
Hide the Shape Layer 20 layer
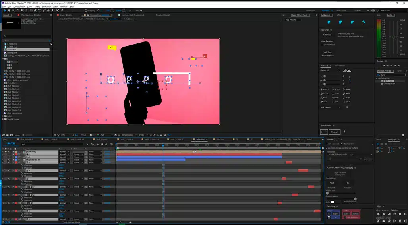[x=3, y=160]
